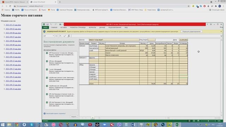Open the ГЛАВНАЯ ribbon tab
The image size is (226, 127).
pyautogui.click(x=54, y=28)
